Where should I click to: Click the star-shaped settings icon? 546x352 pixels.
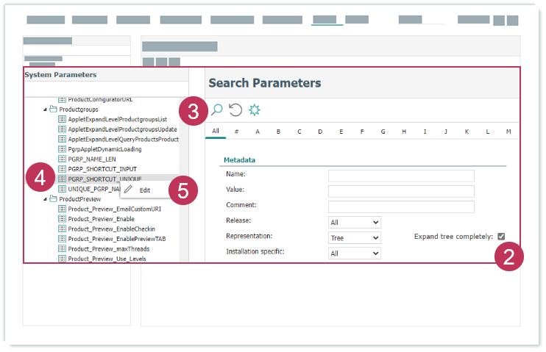click(x=255, y=110)
